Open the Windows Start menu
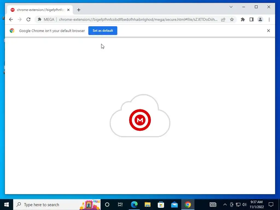The image size is (280, 210). [x=7, y=205]
